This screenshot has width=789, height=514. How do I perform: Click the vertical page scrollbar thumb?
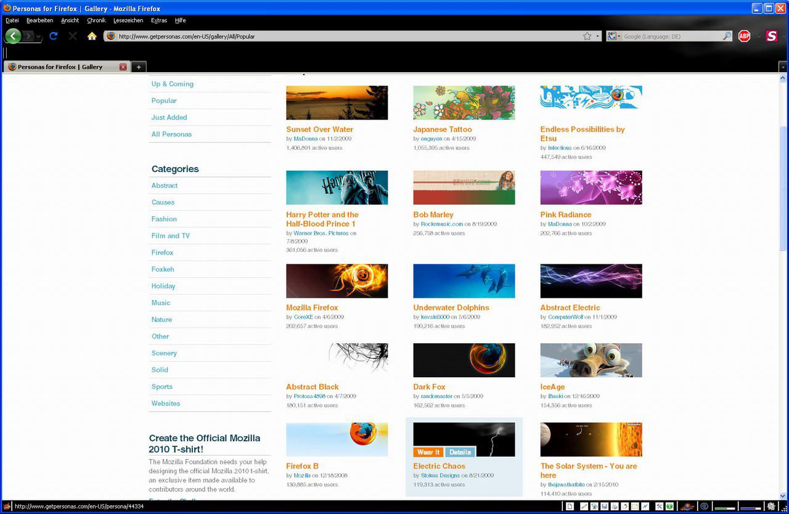pyautogui.click(x=783, y=188)
